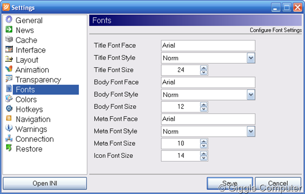Select Animation in the sidebar
305x194 pixels.
pyautogui.click(x=32, y=70)
